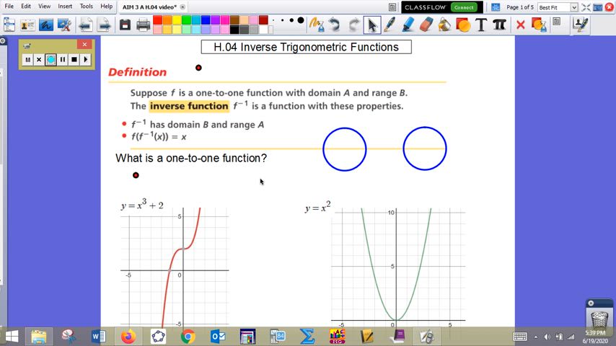Click the Save flipchart disk icon
The height and width of the screenshot is (346, 616).
point(125,25)
